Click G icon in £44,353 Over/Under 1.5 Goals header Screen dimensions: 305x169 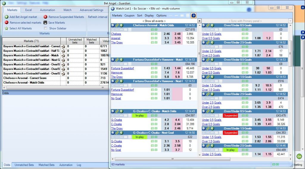click(x=212, y=128)
